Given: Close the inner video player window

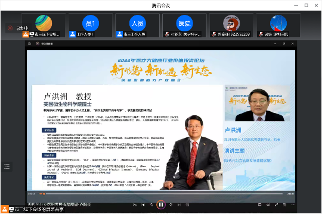Looking at the screenshot, I should tap(293, 43).
